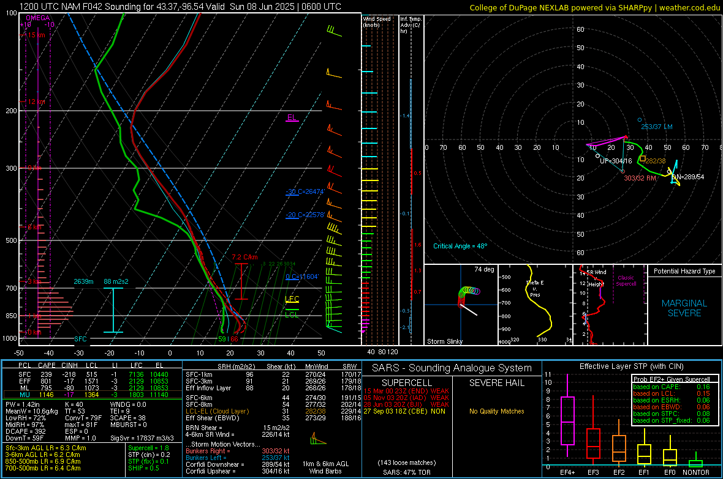Click the UP=304/16 Corfidi label on hodograph
Image resolution: width=723 pixels, height=479 pixels.
click(x=616, y=162)
